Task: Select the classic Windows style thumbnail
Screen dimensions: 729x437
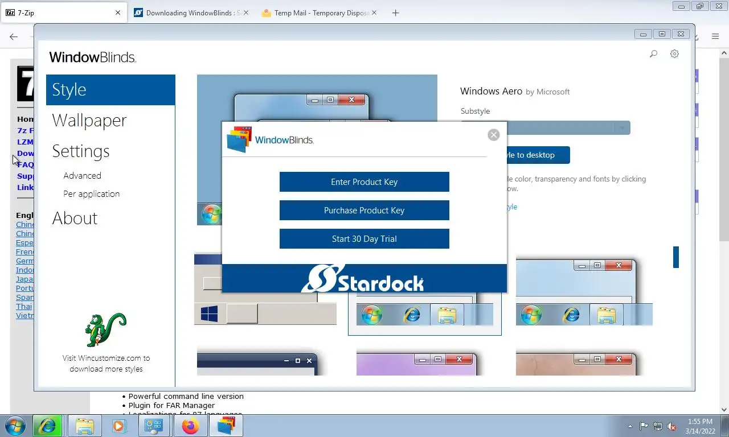Action: click(x=265, y=290)
